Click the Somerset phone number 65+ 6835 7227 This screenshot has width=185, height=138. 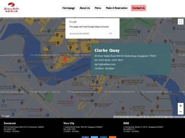click(x=10, y=129)
